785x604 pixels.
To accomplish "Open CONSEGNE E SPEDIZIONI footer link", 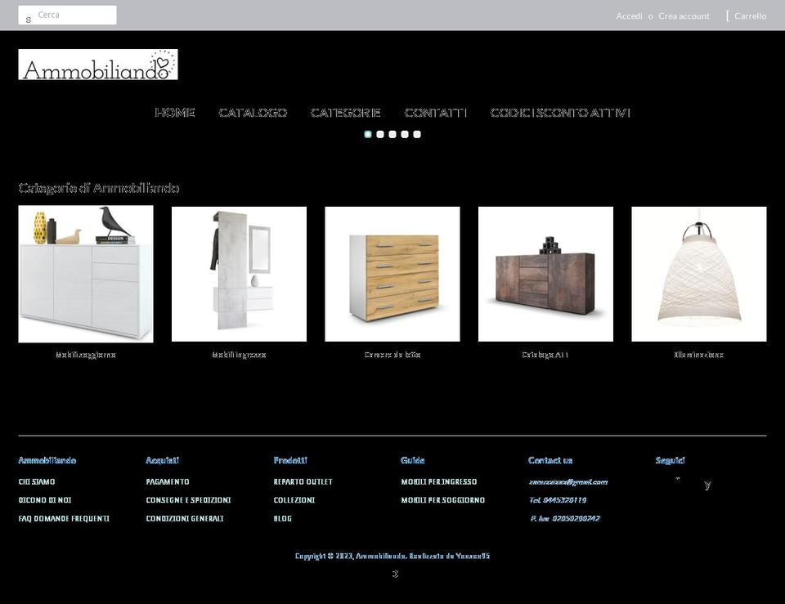I will pos(188,500).
